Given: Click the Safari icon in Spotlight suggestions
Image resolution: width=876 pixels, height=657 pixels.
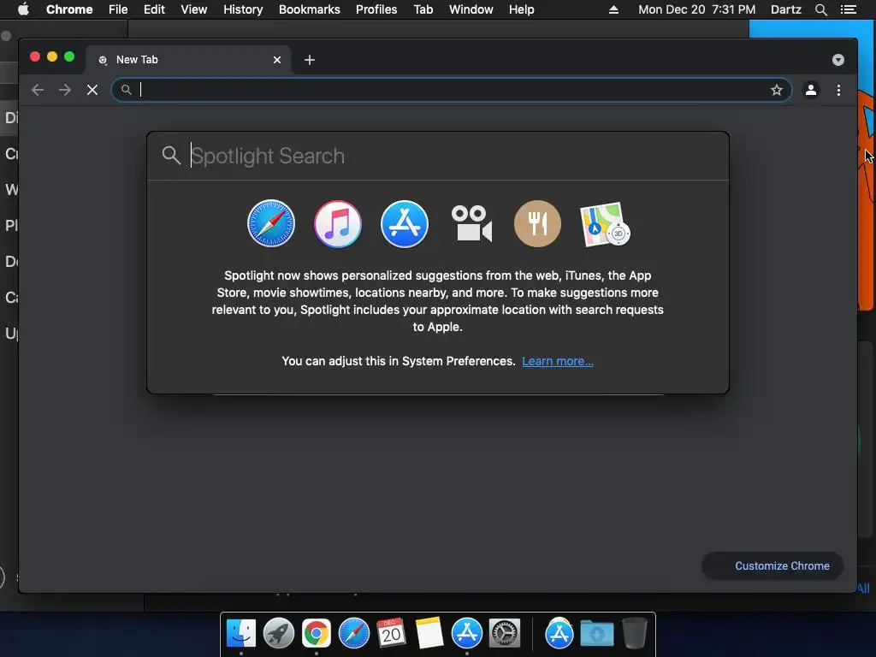Looking at the screenshot, I should coord(271,223).
